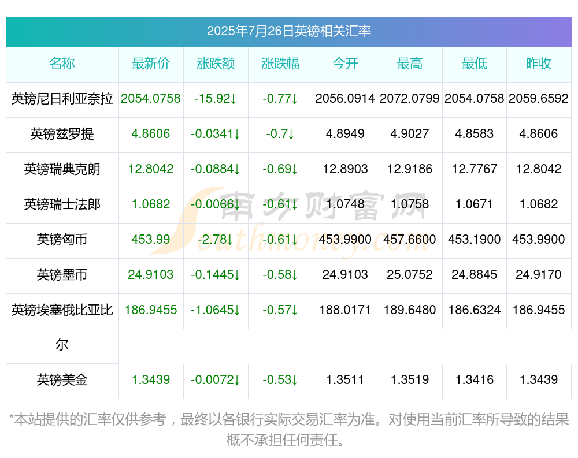
Task: Click the opening value 1.3511
Action: click(x=345, y=380)
